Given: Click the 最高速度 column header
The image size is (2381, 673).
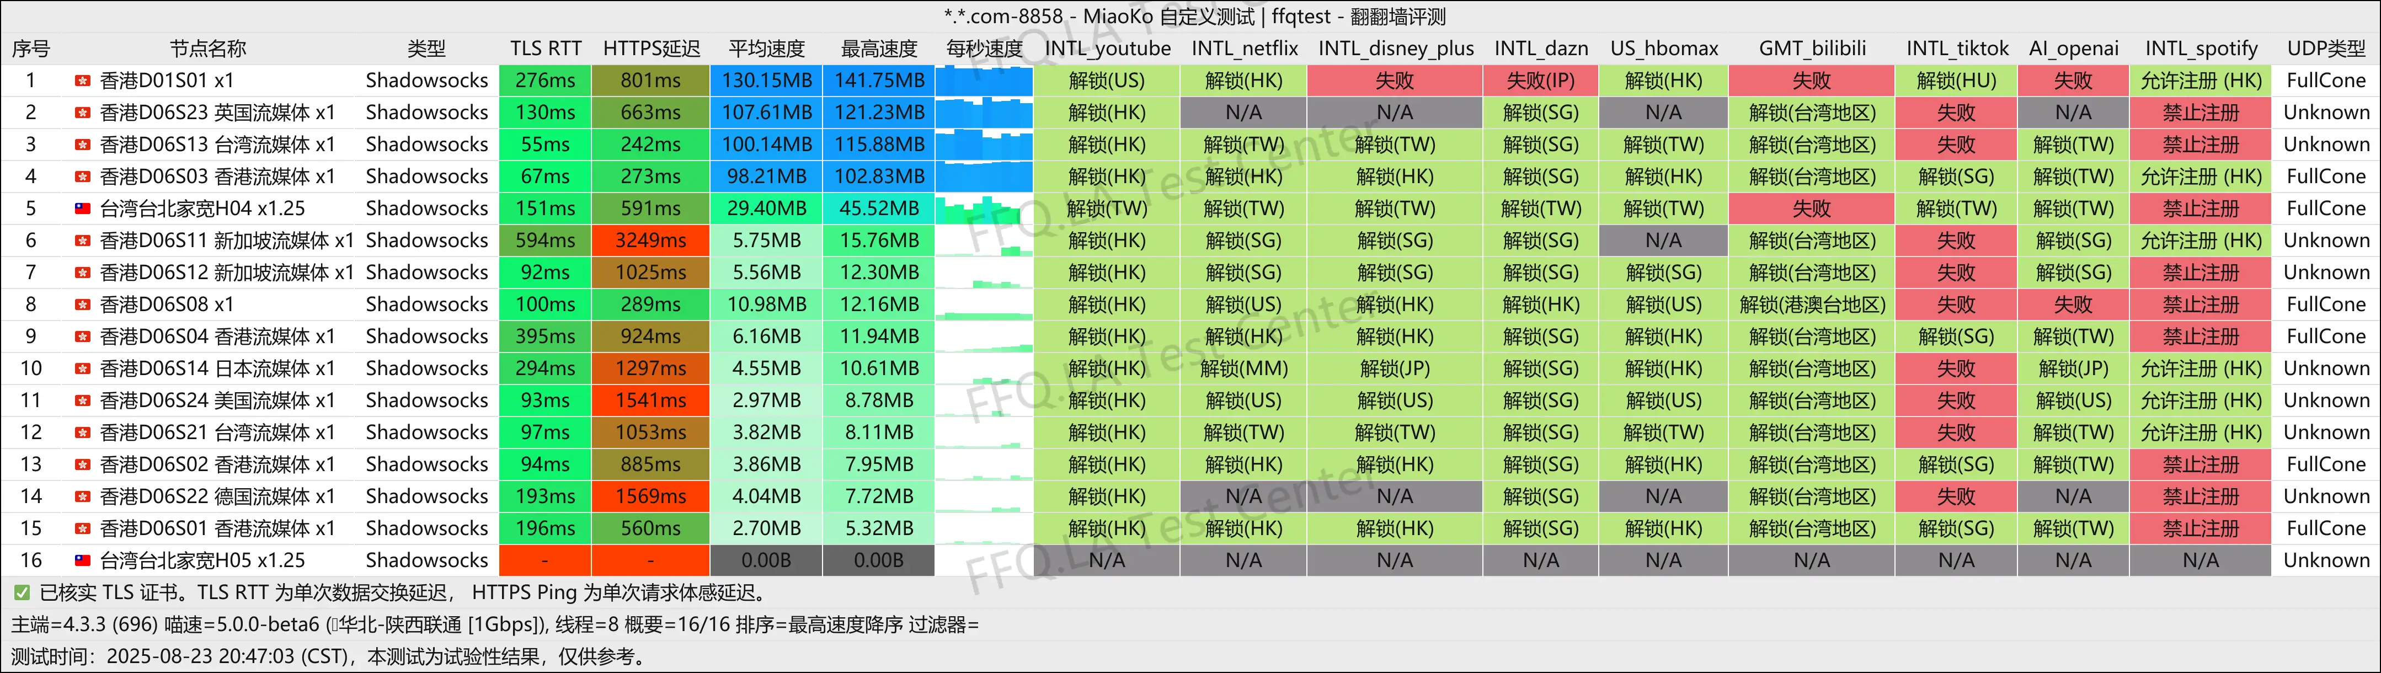Looking at the screenshot, I should tap(879, 49).
